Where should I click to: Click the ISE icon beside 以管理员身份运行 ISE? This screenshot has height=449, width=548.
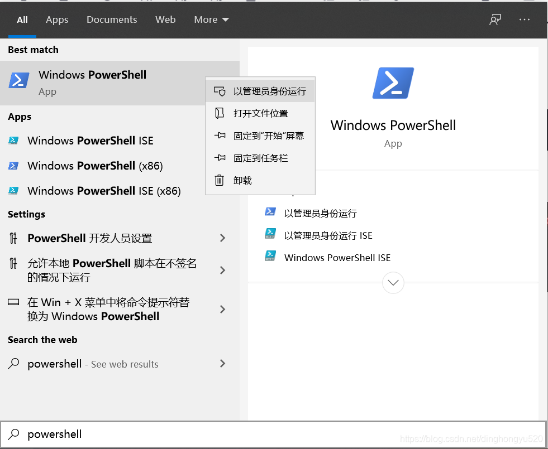(270, 233)
